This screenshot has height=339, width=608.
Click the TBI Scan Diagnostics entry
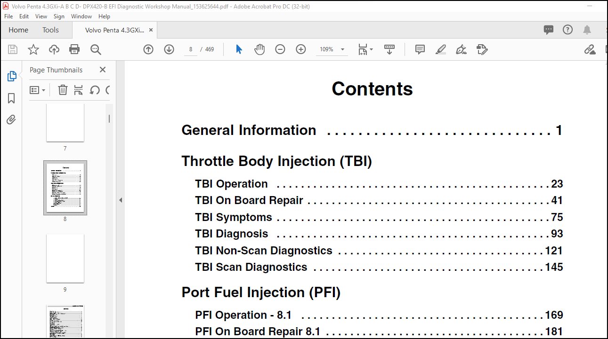pyautogui.click(x=379, y=267)
